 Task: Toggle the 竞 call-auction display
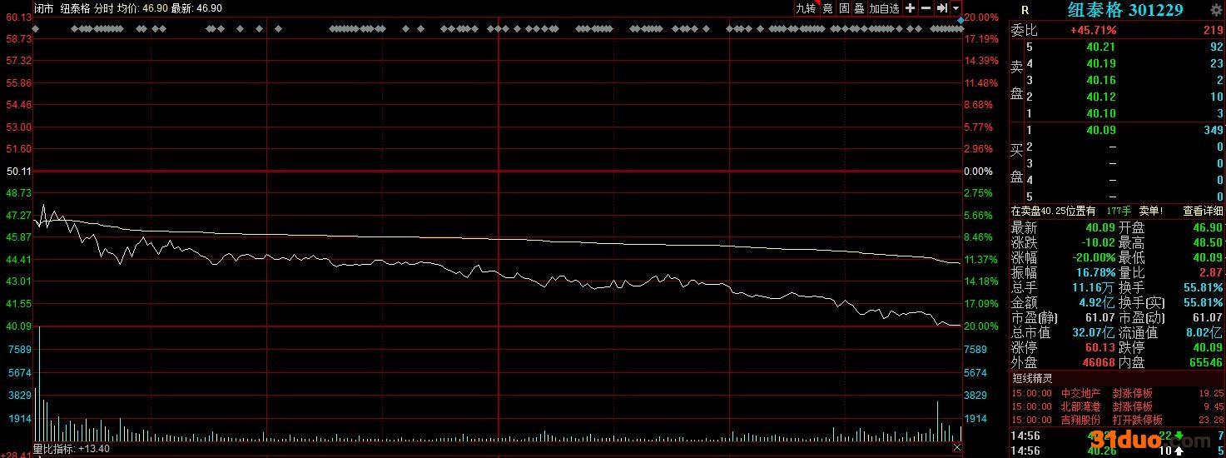(x=827, y=8)
